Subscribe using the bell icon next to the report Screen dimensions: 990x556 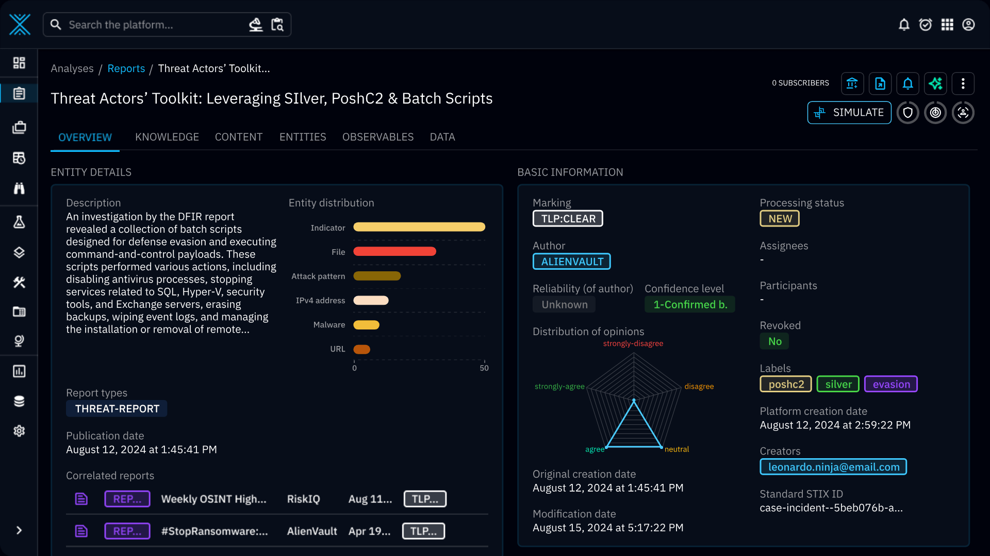pyautogui.click(x=907, y=83)
